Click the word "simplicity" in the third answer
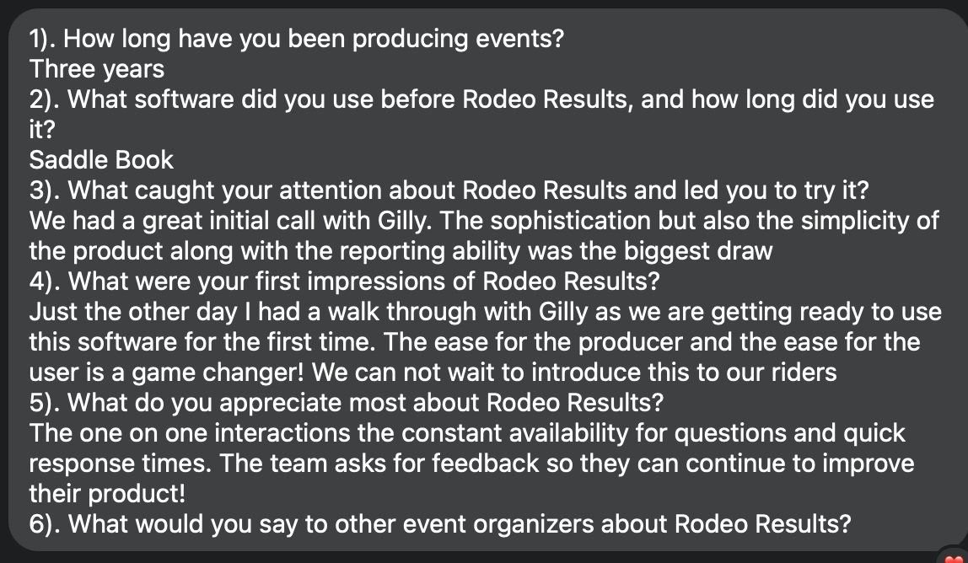Image resolution: width=968 pixels, height=563 pixels. click(x=854, y=221)
